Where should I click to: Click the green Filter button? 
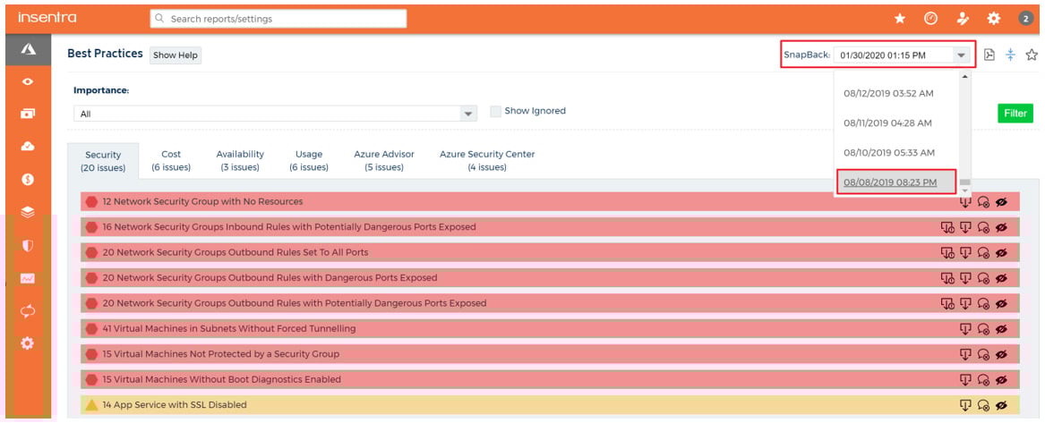coord(1015,114)
